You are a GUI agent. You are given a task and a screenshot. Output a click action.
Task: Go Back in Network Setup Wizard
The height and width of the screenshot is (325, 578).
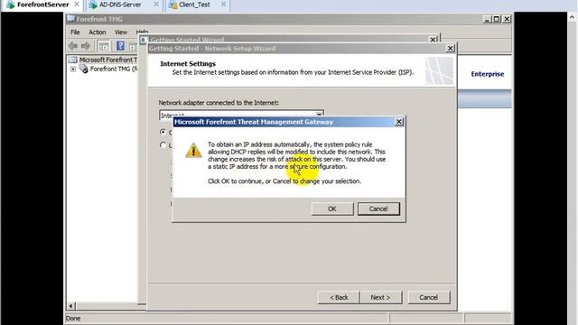tap(339, 297)
